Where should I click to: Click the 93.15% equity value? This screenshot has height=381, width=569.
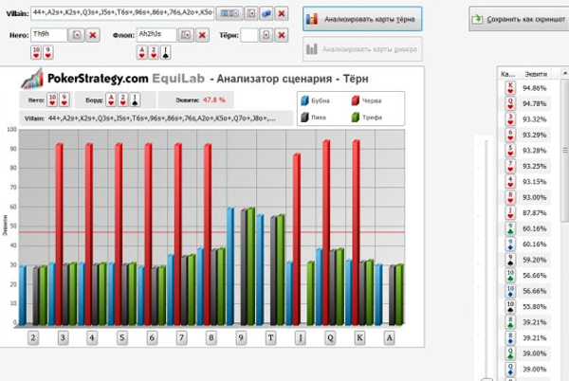(534, 182)
